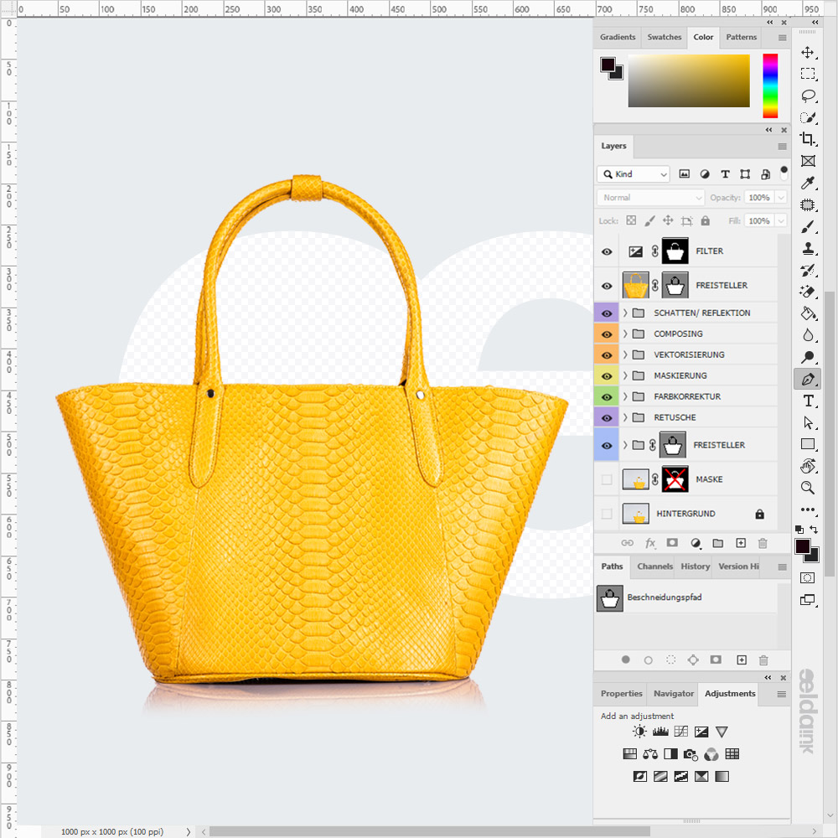
Task: Switch to the Channels tab
Action: (x=654, y=566)
